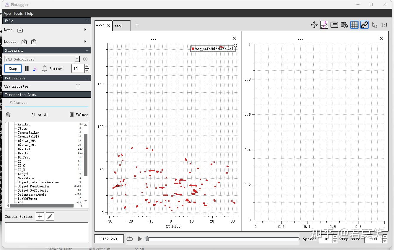394x250 pixels.
Task: Open ZMQ Subscriber settings gear
Action: click(85, 59)
